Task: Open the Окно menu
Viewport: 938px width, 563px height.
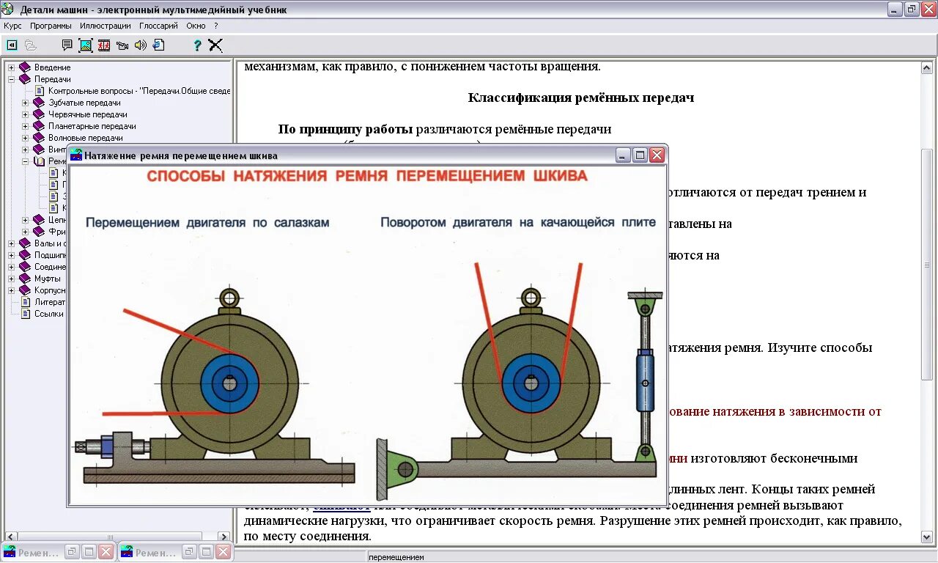Action: 196,26
